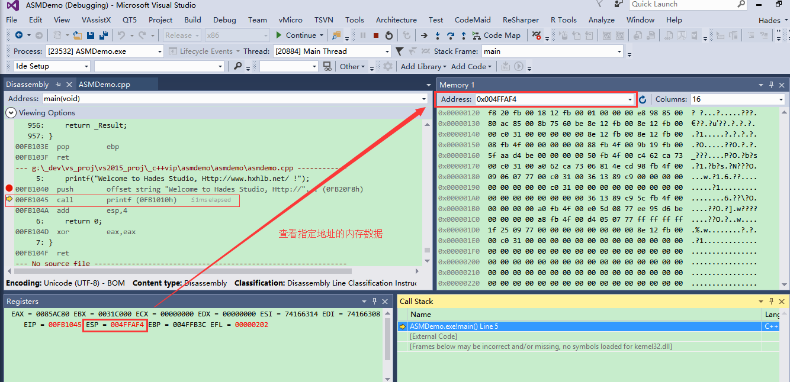Open the Debug menu

(x=224, y=20)
